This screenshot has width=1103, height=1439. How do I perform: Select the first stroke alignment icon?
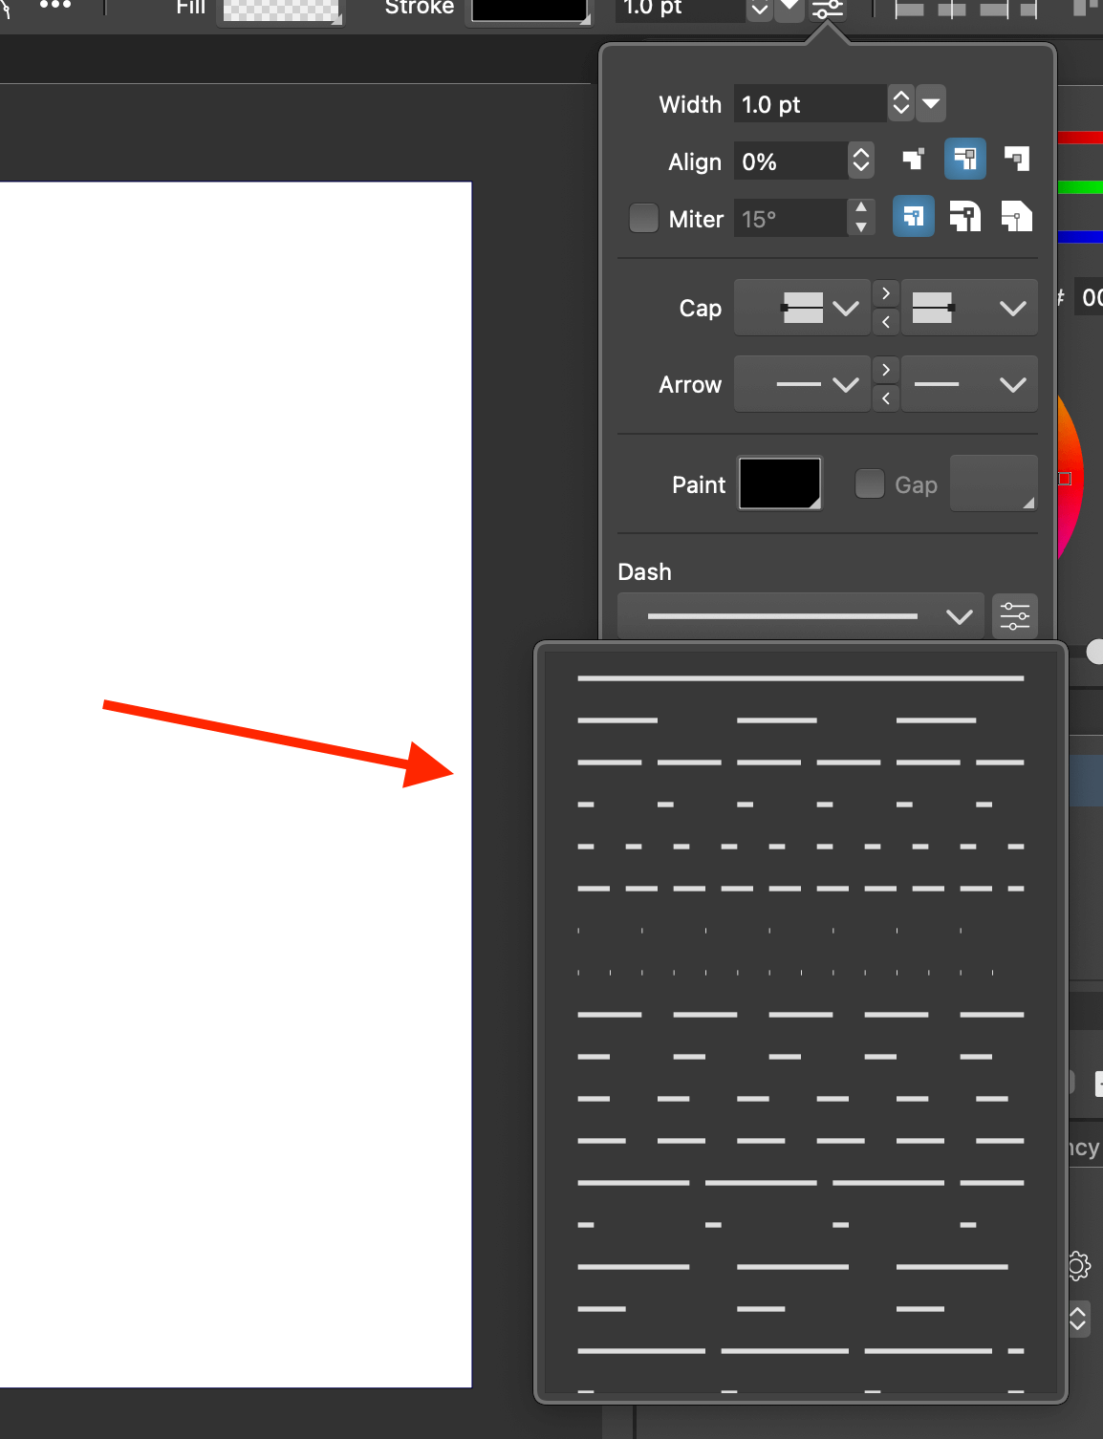914,160
